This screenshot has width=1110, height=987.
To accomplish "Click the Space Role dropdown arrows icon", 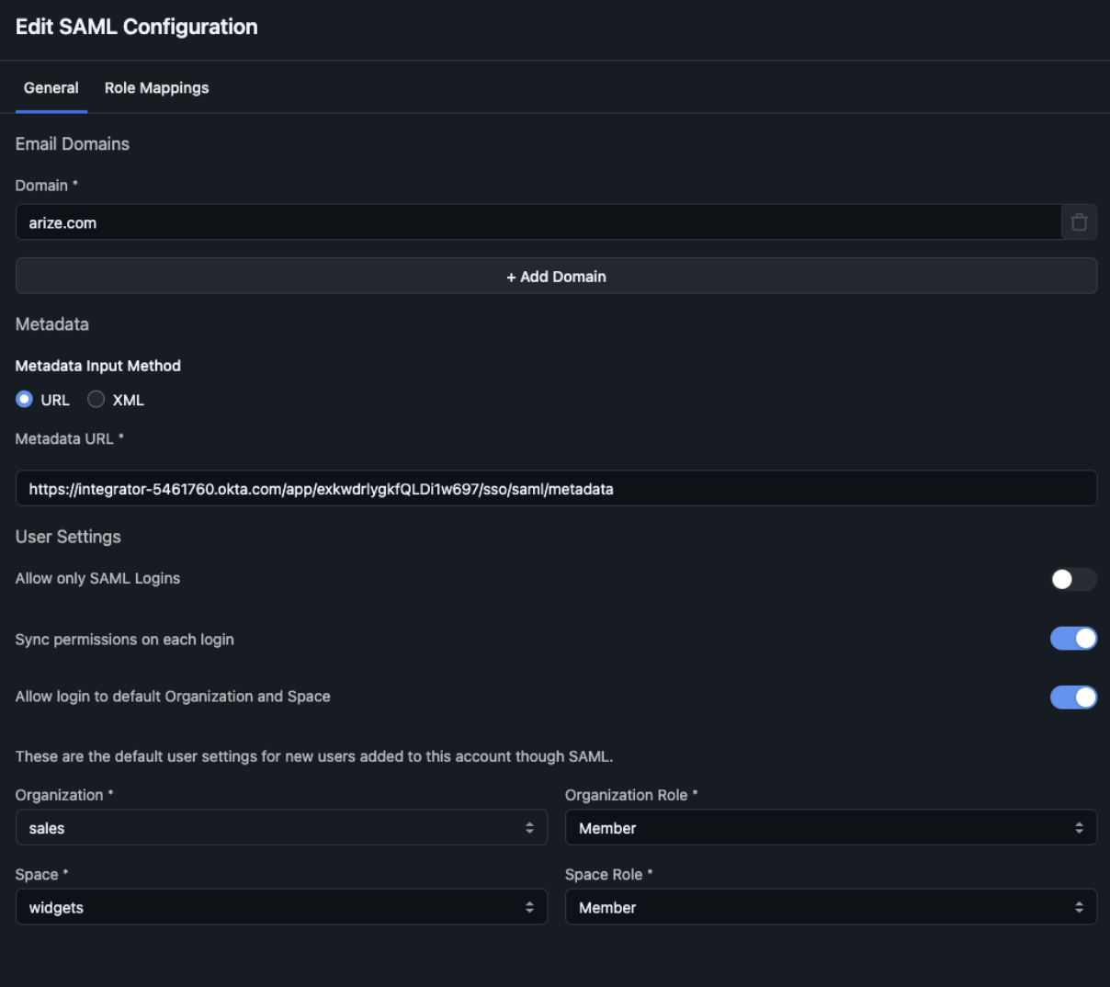I will (1079, 907).
